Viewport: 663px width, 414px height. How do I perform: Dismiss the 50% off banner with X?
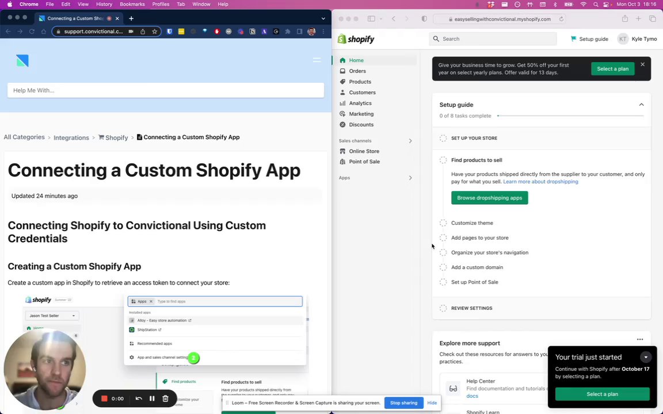tap(642, 64)
